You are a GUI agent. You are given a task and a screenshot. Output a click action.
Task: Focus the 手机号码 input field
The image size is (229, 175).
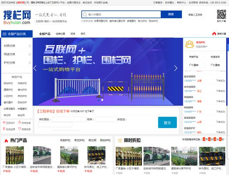coord(69,119)
